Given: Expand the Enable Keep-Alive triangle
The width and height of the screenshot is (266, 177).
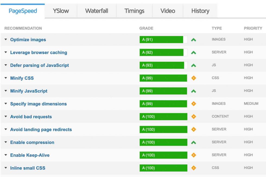Looking at the screenshot, I should 6,155.
